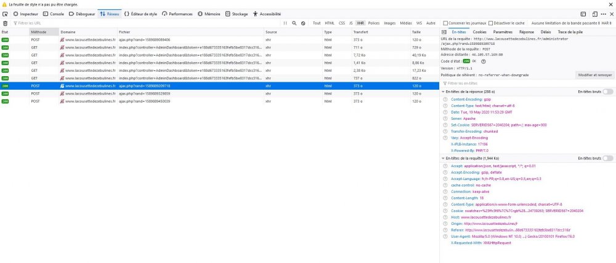The height and width of the screenshot is (263, 616).
Task: Open the Mémoire panel
Action: click(x=209, y=14)
